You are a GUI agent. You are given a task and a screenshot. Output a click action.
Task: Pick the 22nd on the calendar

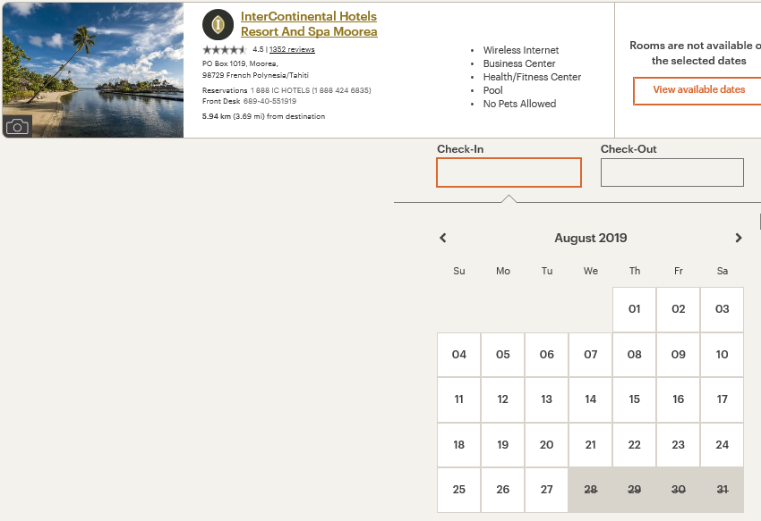click(x=635, y=445)
